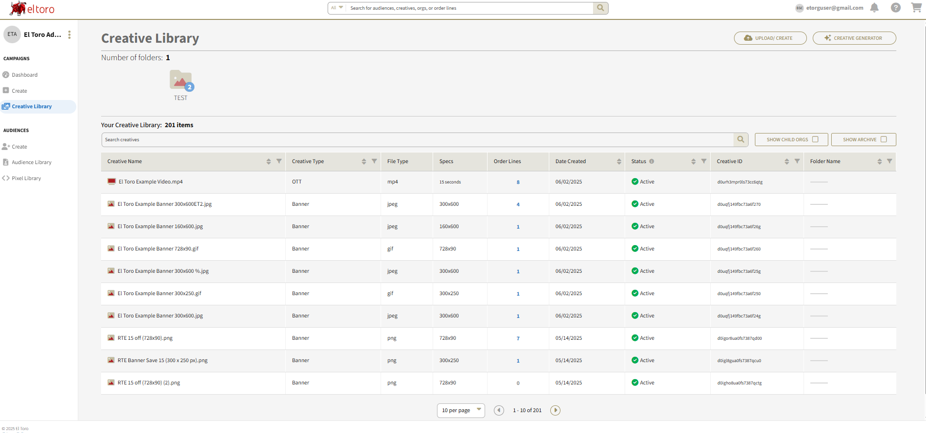The height and width of the screenshot is (433, 926).
Task: Open the Folder Name column filter
Action: click(890, 161)
